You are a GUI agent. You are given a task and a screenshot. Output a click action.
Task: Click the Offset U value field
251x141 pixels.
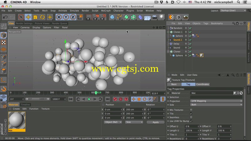pyautogui.click(x=192, y=127)
